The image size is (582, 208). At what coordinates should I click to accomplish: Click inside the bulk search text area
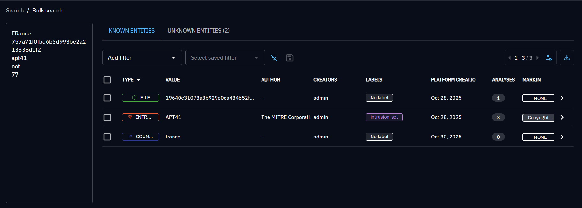click(x=49, y=128)
